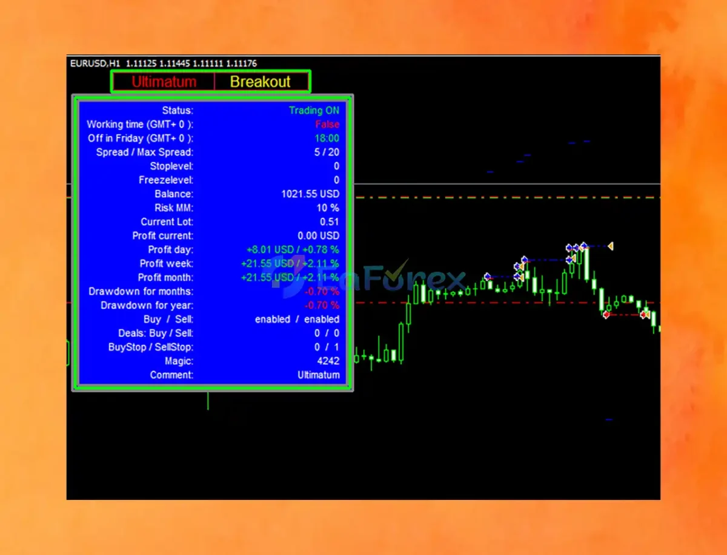727x555 pixels.
Task: Click the '10 %' Risk MM value
Action: [x=328, y=208]
